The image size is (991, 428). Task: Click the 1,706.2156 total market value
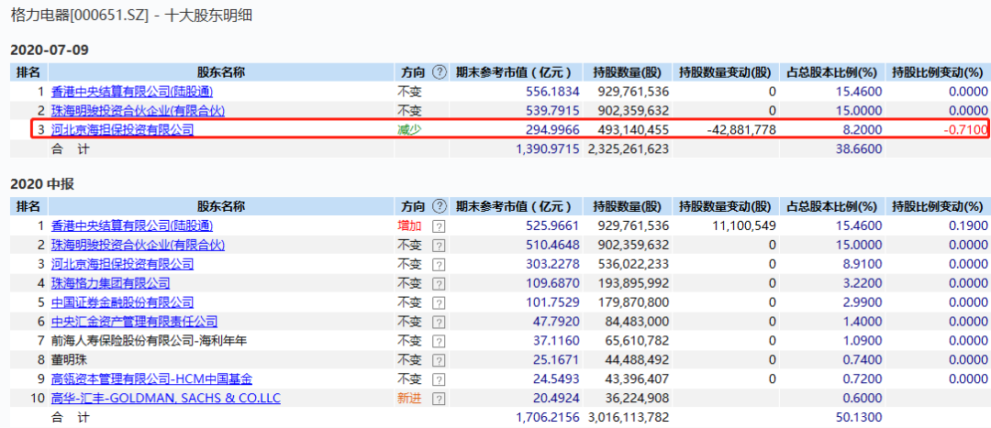547,417
